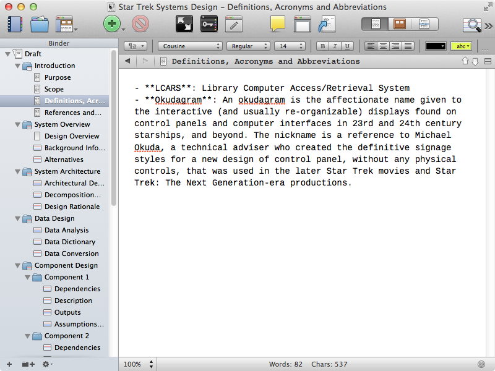Add new folder in binder footer

[28, 364]
